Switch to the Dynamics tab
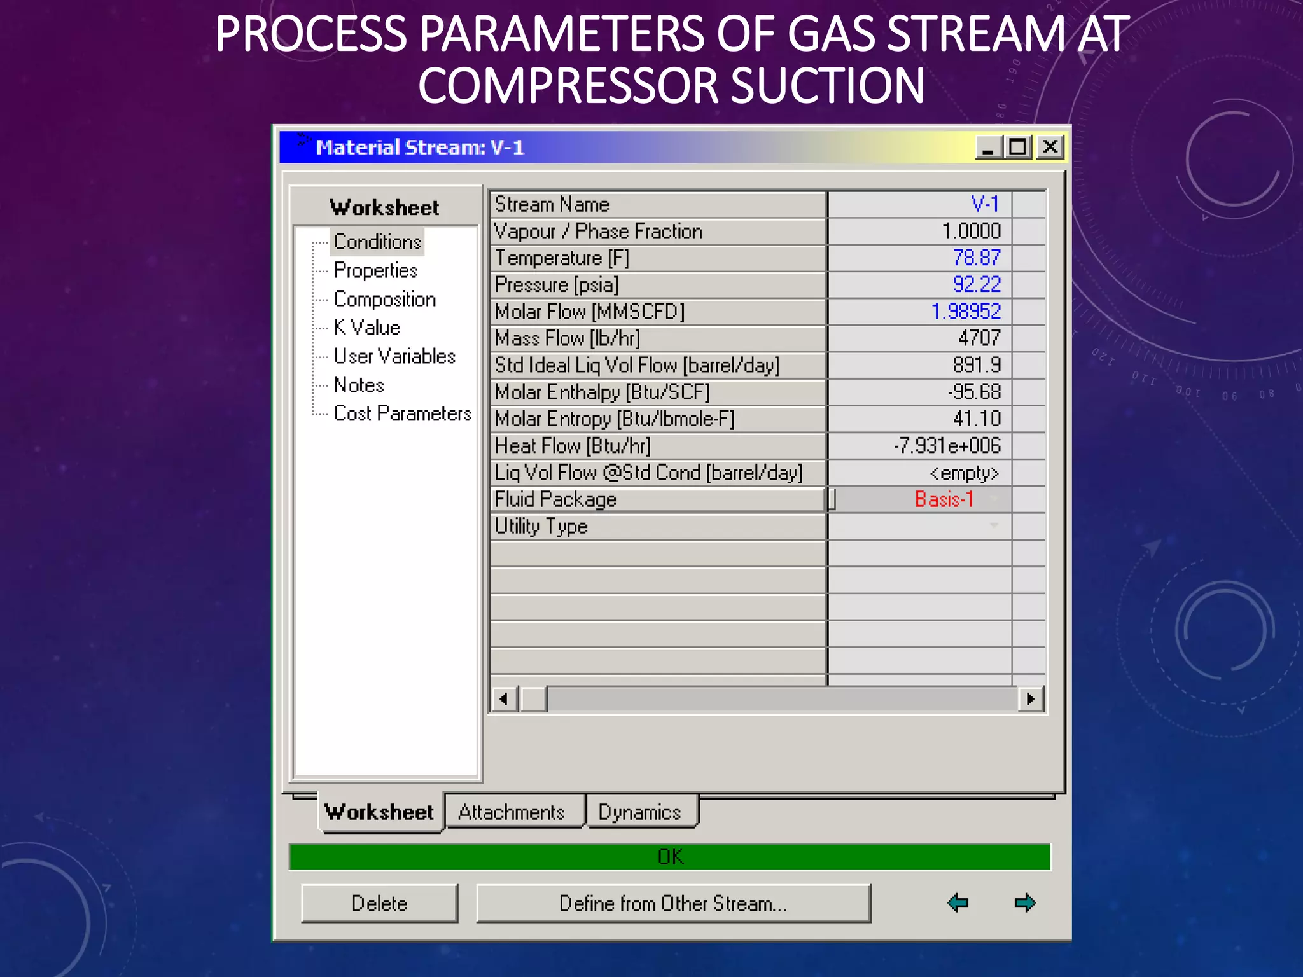Image resolution: width=1303 pixels, height=977 pixels. pyautogui.click(x=639, y=812)
